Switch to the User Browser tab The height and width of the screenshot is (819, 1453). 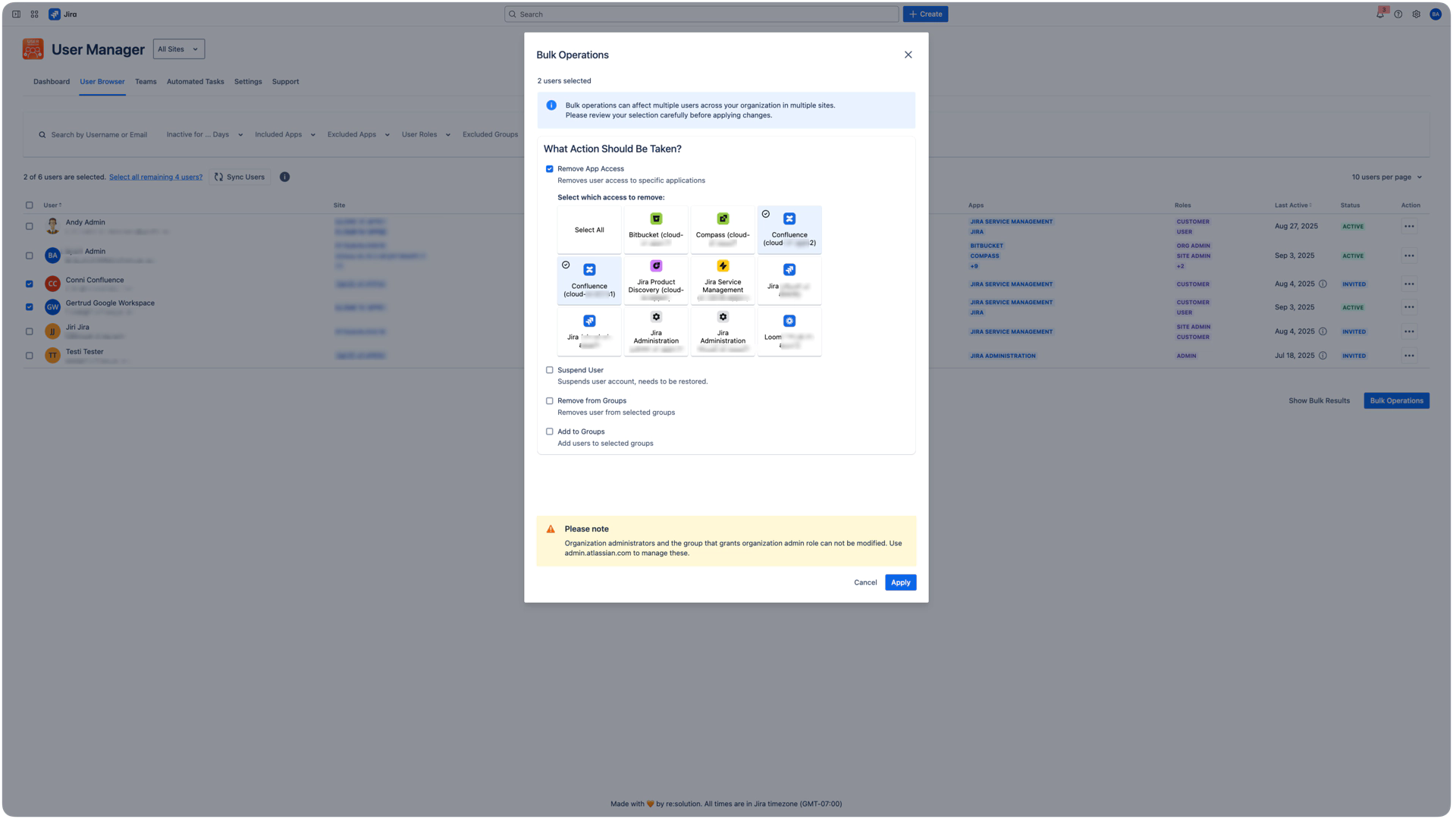point(102,82)
